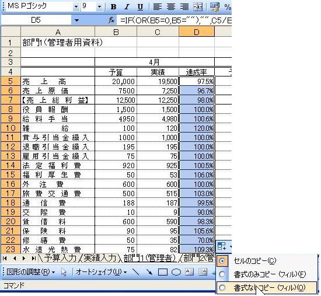321x296 pixels.
Task: Switch to 実績入力 sheet tab
Action: pyautogui.click(x=100, y=257)
